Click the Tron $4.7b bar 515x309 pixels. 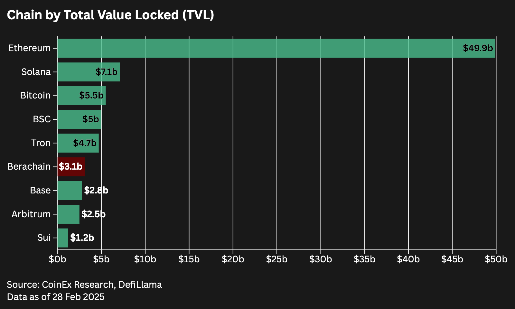point(78,143)
